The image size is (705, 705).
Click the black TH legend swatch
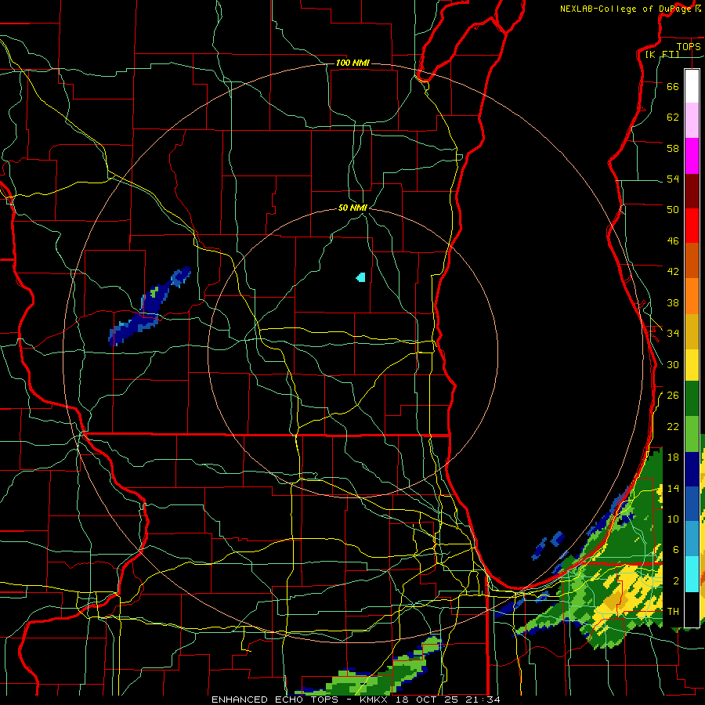tap(692, 609)
